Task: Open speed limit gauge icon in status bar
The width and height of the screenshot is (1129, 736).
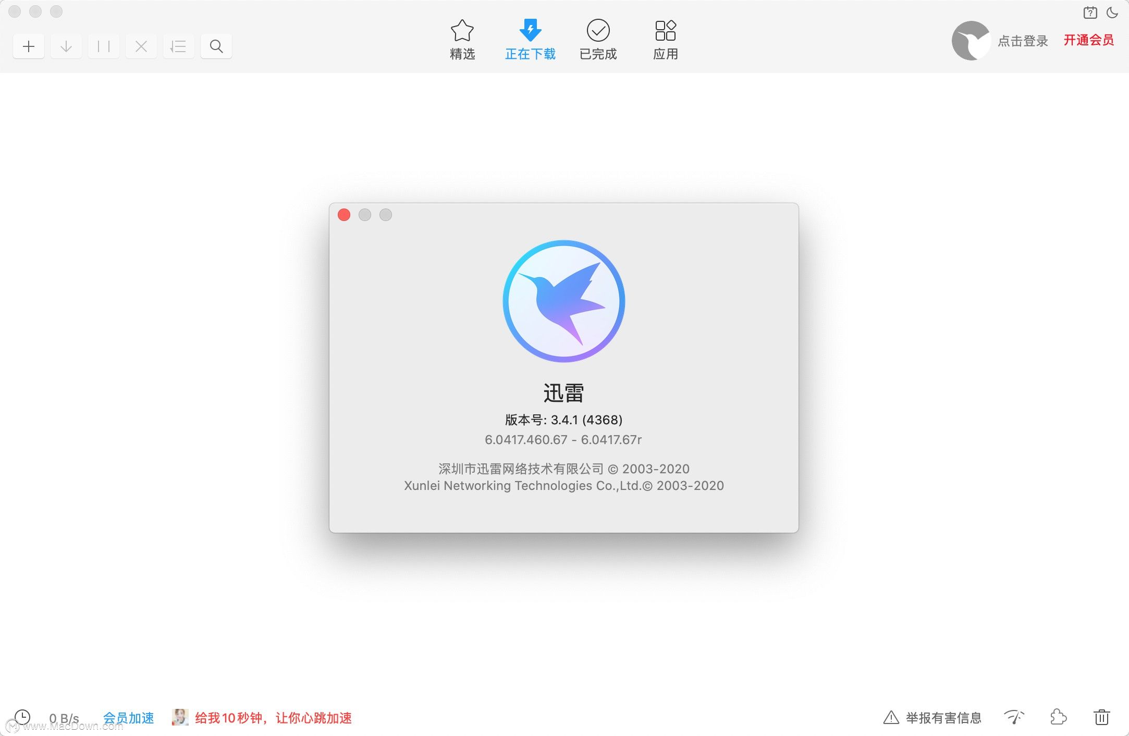Action: pyautogui.click(x=1014, y=717)
